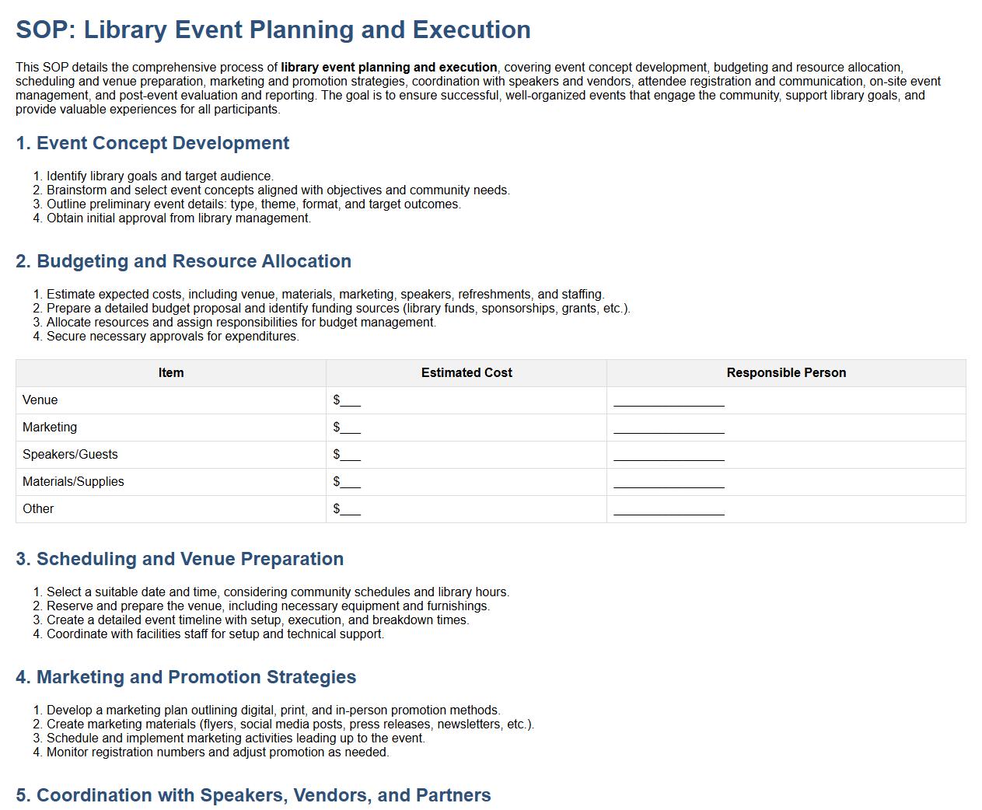Screen dimensions: 982x810
Task: Click the Speakers/Guests row label
Action: click(70, 455)
